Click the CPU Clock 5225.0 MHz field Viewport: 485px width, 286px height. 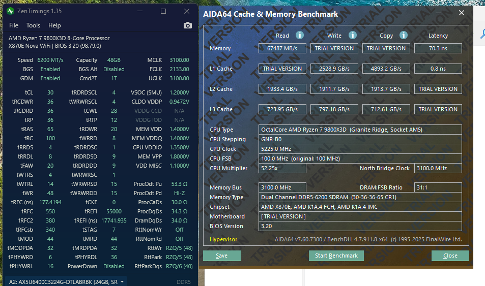[x=360, y=149]
